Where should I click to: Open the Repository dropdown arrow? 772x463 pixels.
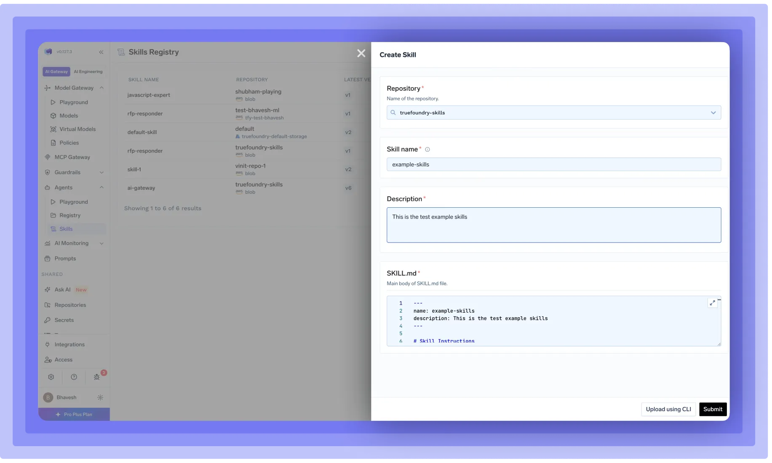pos(713,112)
